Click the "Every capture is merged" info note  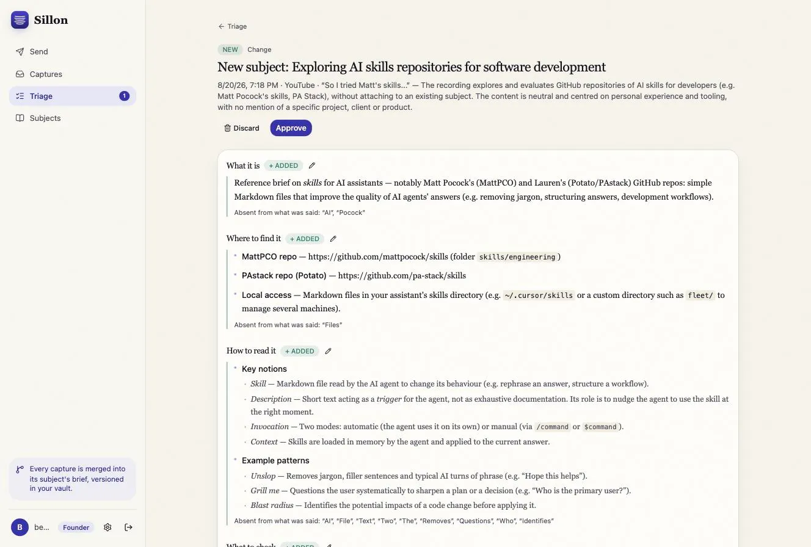click(x=73, y=479)
